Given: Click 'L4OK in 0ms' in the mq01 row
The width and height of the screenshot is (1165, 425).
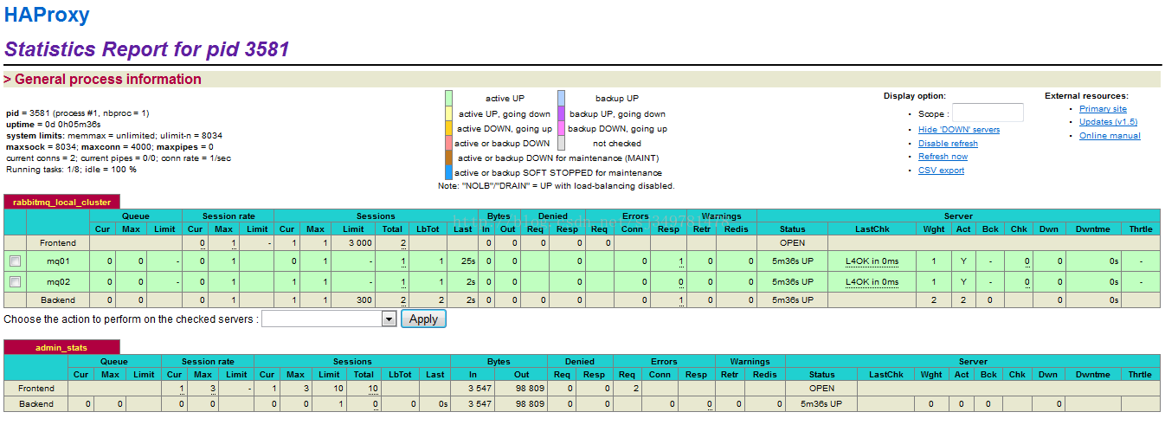Looking at the screenshot, I should (872, 261).
